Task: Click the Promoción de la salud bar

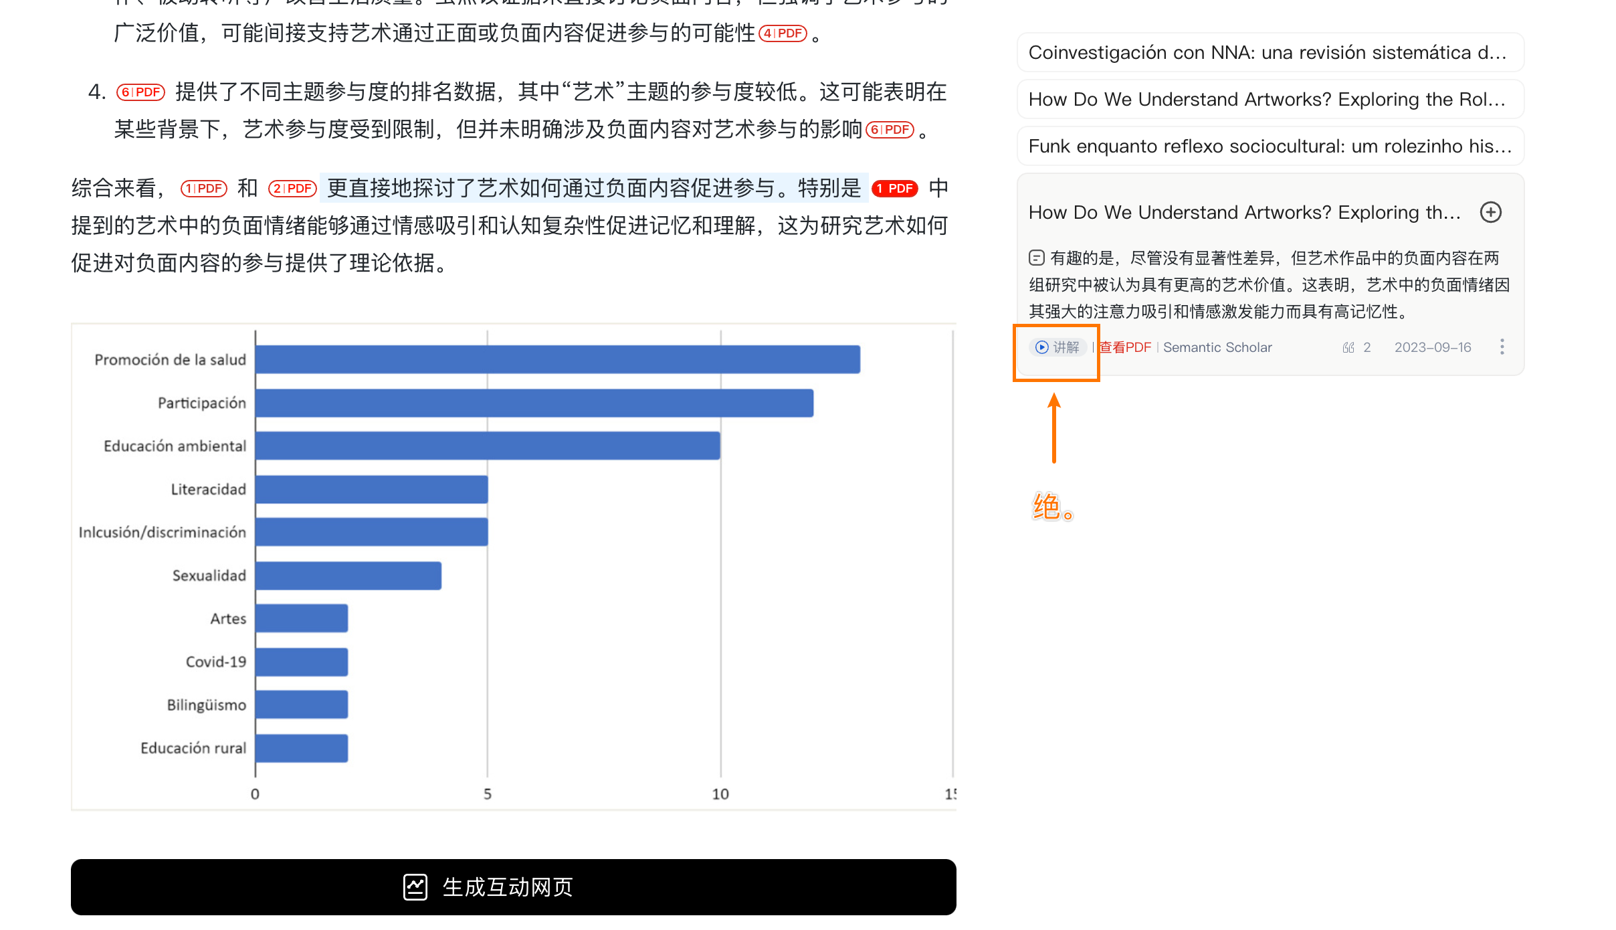Action: pos(557,359)
